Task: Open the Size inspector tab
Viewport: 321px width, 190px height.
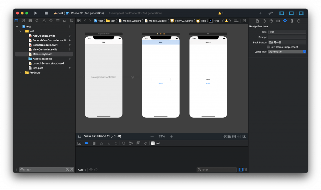Action: click(292, 21)
